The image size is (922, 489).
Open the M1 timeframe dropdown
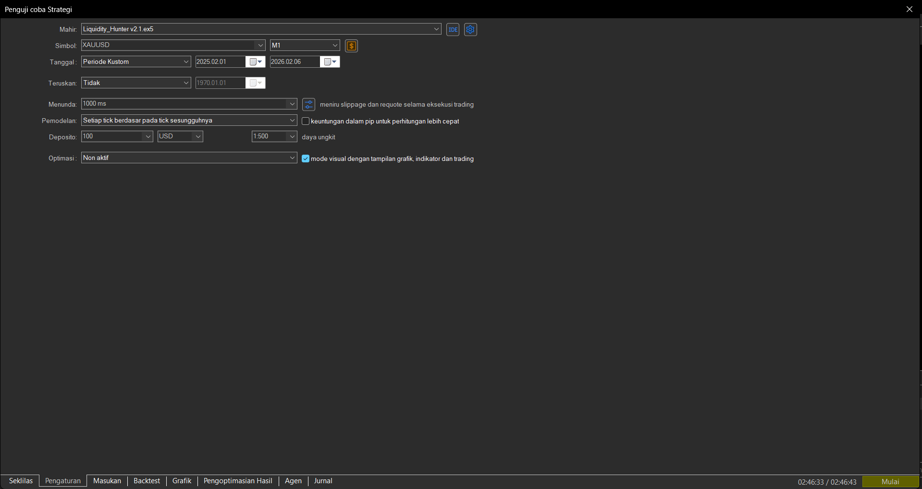(x=335, y=45)
